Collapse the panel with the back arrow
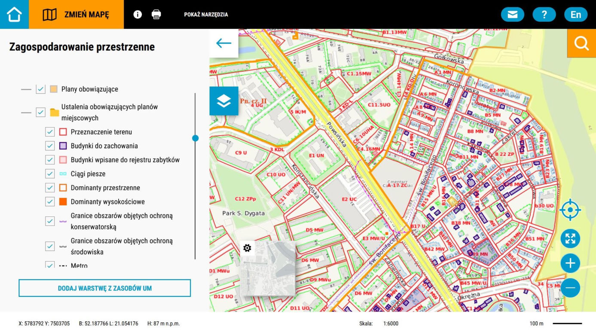 (x=224, y=43)
